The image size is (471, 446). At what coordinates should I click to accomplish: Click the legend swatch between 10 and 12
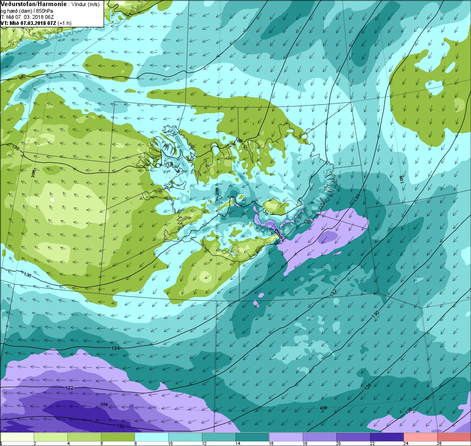click(x=185, y=437)
